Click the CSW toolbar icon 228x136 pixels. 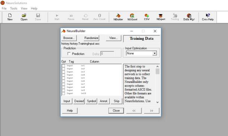(146, 17)
